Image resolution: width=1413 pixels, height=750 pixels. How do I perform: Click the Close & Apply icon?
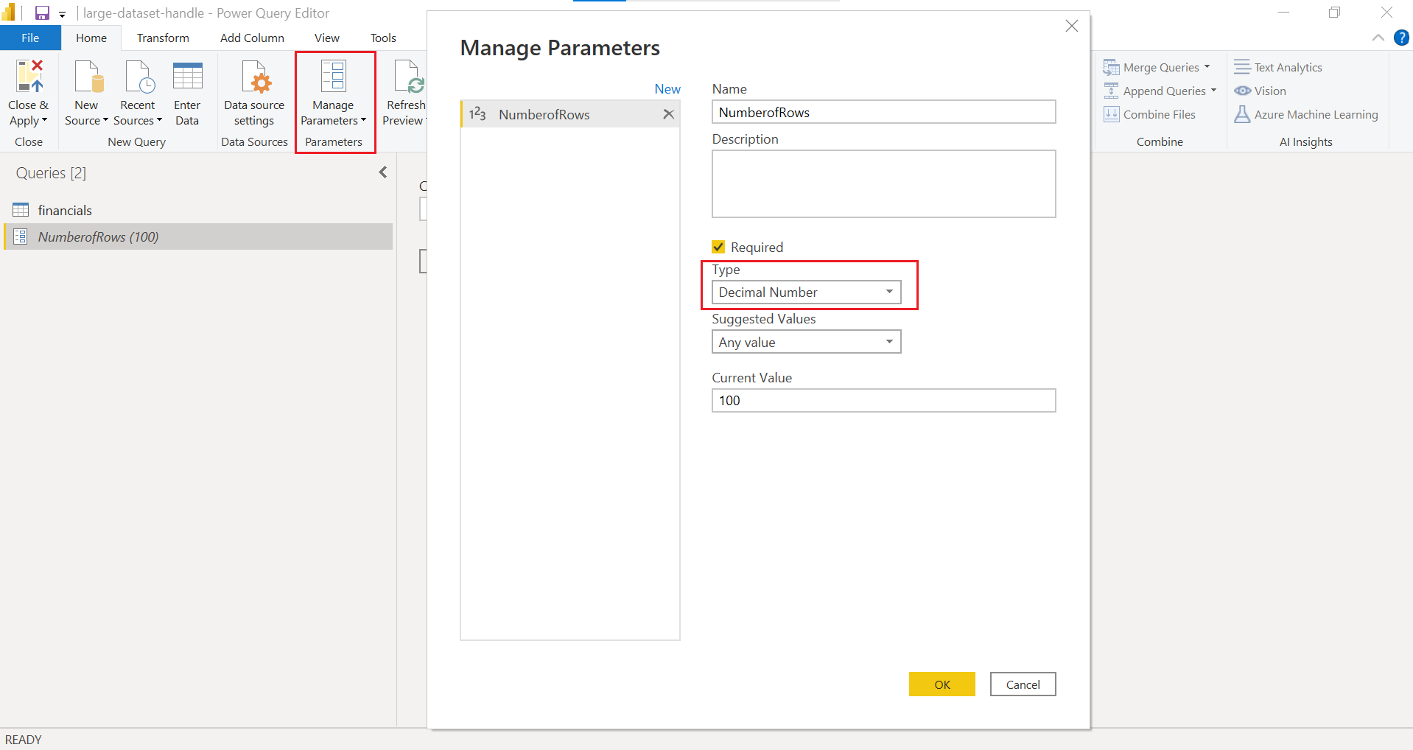point(29,77)
